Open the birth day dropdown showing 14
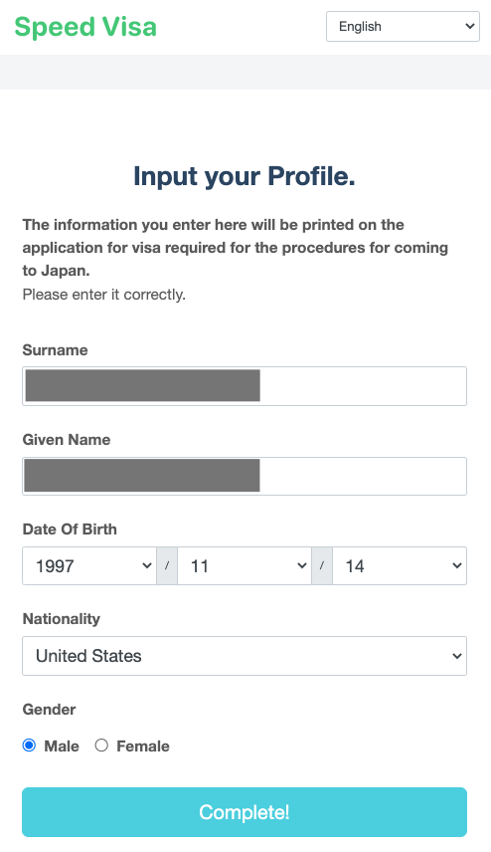491x852 pixels. 400,565
